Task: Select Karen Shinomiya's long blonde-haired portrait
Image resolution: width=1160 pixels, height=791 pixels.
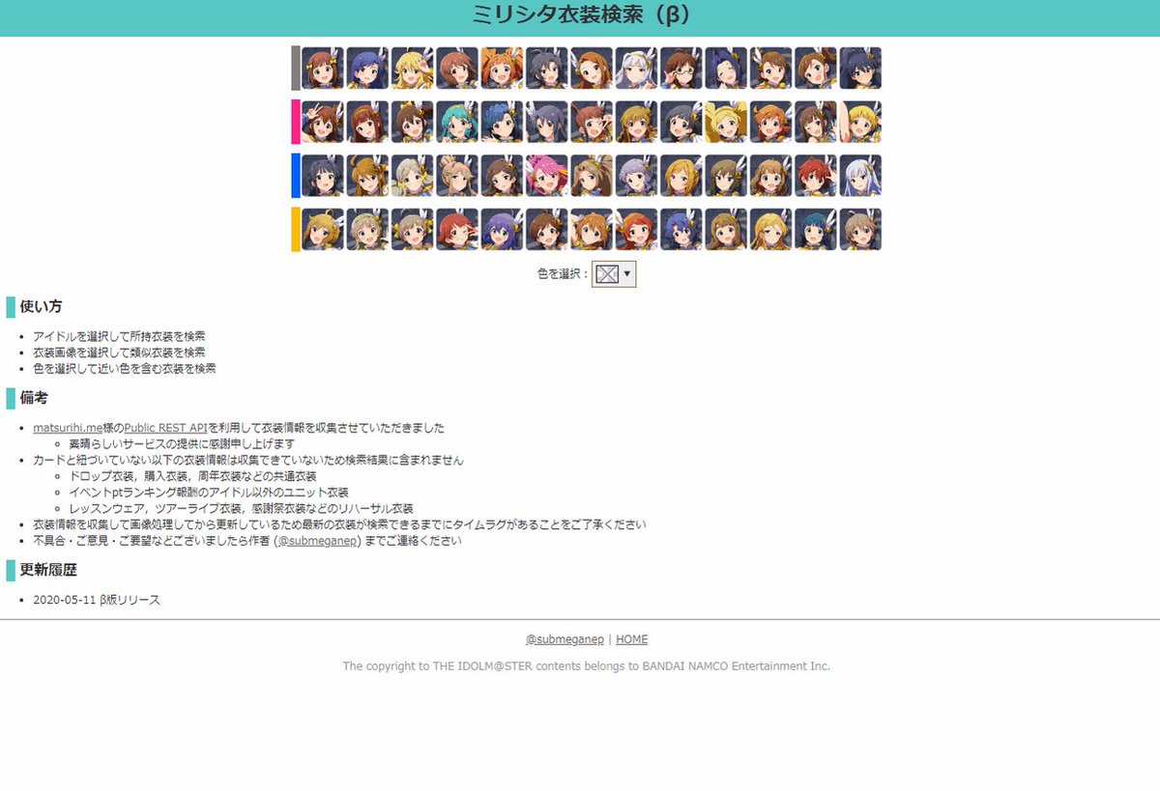Action: [x=770, y=230]
